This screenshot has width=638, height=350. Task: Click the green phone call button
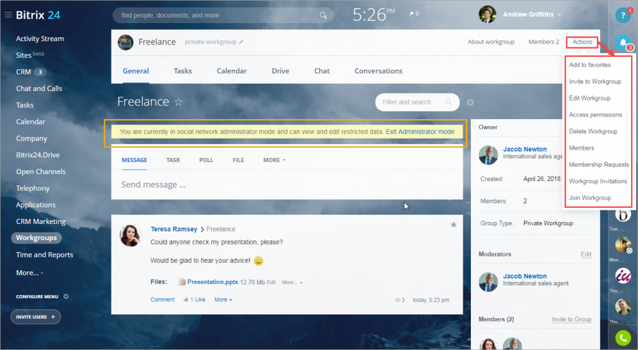coord(623,338)
